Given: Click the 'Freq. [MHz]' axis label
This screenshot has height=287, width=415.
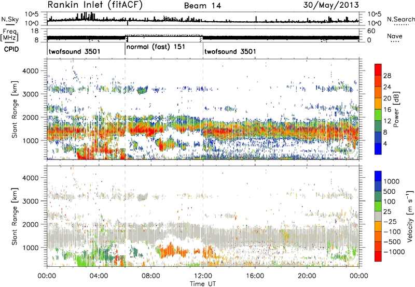Looking at the screenshot, I should coord(9,35).
